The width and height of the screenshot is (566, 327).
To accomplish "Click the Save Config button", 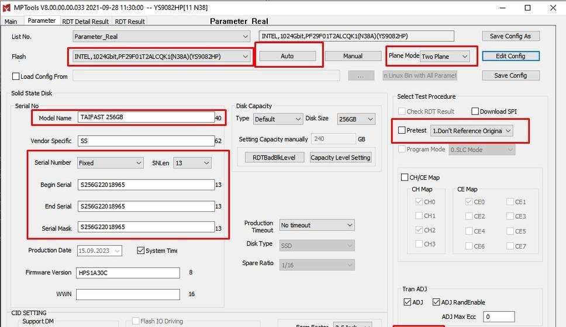I will [510, 75].
